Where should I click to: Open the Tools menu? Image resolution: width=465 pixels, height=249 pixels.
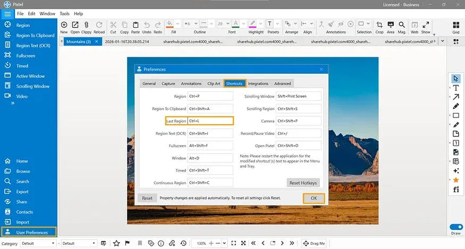coord(64,14)
